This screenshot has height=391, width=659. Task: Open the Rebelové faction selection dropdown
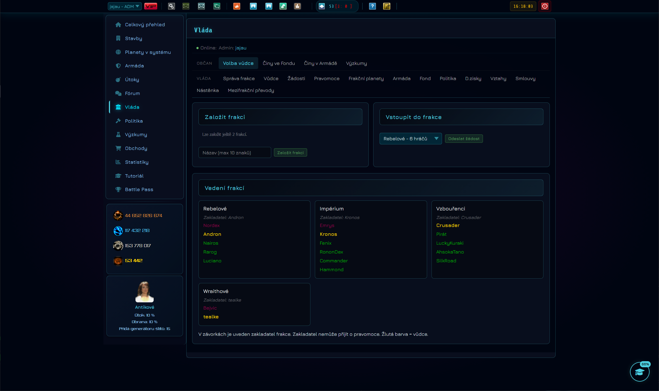coord(410,139)
